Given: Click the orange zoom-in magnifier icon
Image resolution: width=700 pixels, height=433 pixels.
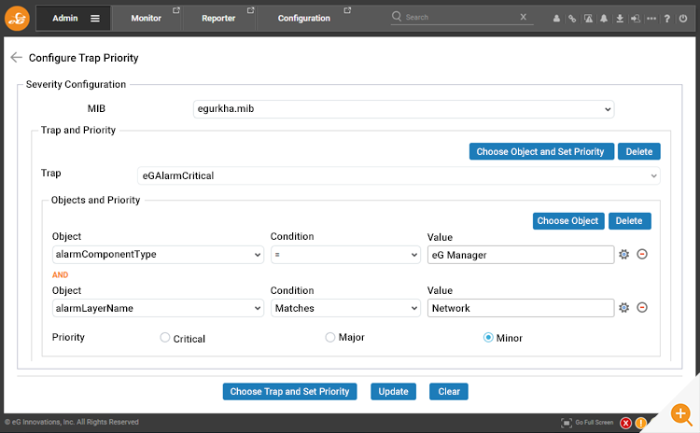Looking at the screenshot, I should pos(681,413).
